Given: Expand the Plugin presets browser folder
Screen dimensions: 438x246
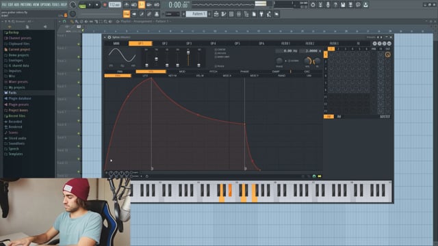Looking at the screenshot, I should click(18, 105).
